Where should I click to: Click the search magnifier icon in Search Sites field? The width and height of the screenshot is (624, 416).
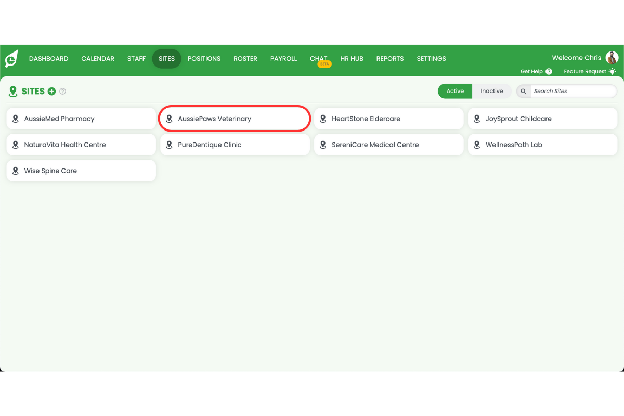523,91
